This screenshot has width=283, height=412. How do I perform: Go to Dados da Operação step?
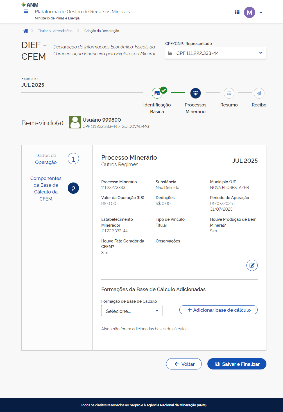(46, 159)
